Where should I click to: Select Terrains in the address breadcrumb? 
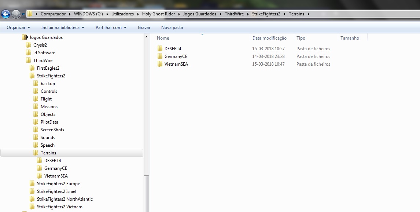296,14
